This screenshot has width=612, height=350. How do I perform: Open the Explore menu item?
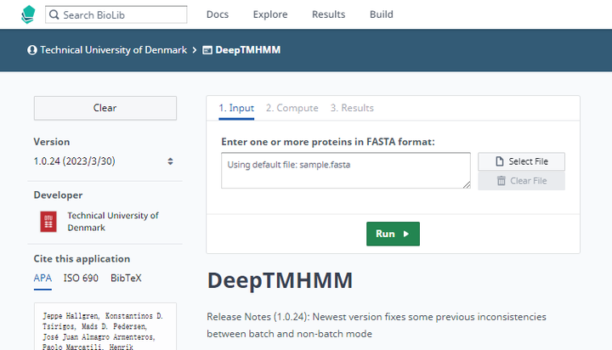(x=270, y=14)
